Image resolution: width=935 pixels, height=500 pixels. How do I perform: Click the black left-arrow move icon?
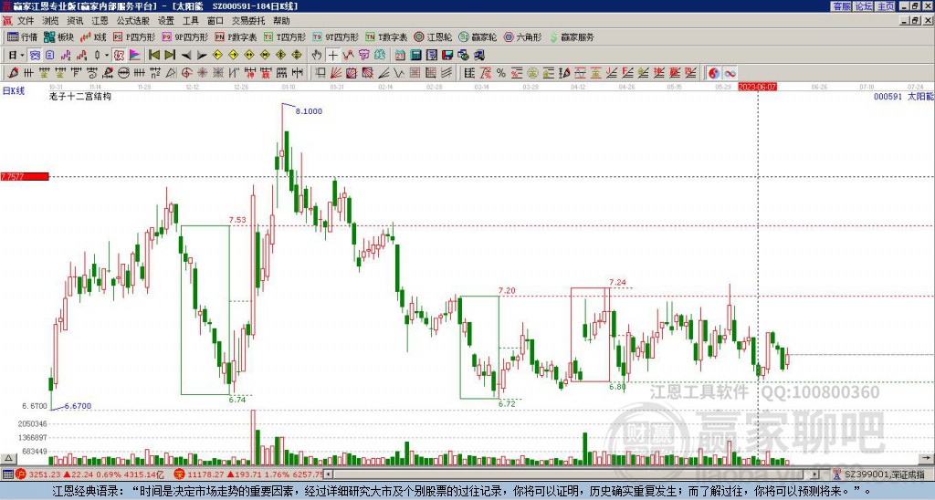[186, 56]
